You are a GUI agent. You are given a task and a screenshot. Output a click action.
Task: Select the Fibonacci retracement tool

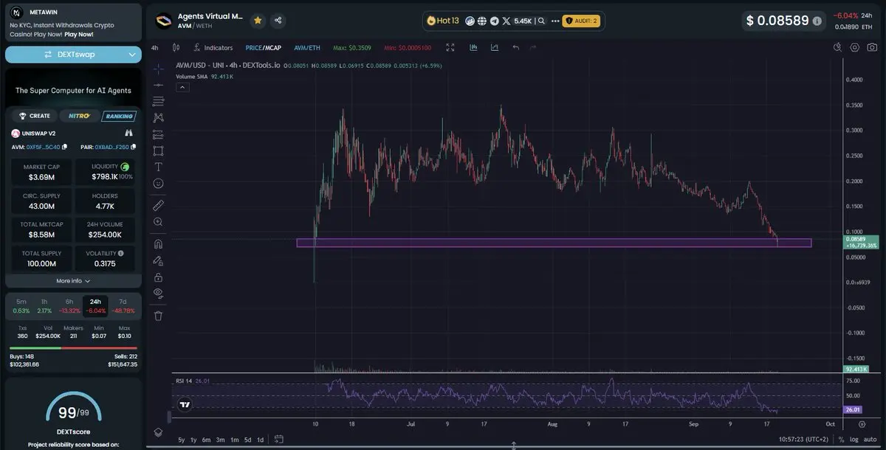(x=158, y=101)
